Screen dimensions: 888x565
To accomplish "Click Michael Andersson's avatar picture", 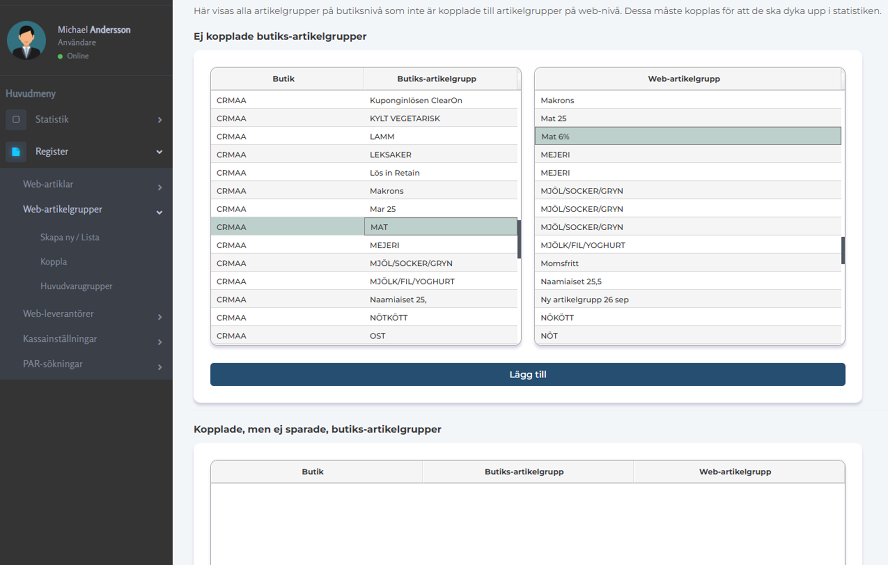I will click(26, 41).
